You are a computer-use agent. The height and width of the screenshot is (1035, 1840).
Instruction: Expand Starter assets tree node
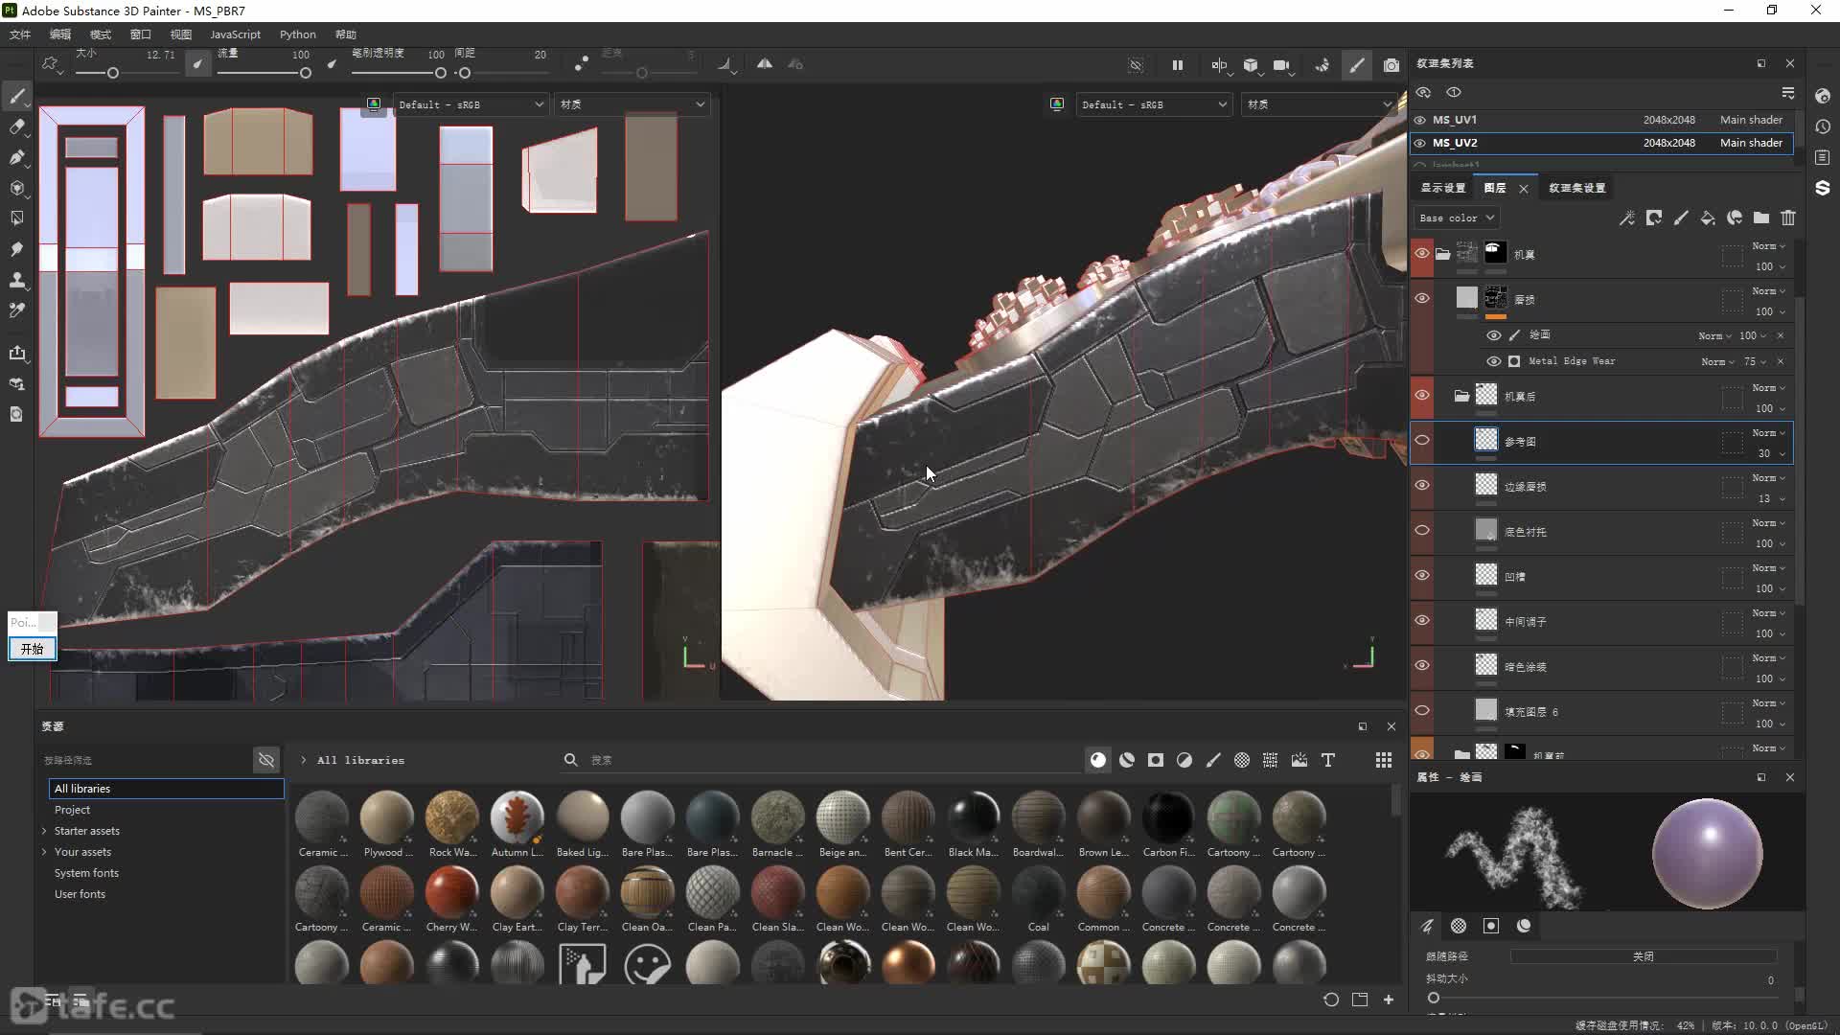[44, 831]
